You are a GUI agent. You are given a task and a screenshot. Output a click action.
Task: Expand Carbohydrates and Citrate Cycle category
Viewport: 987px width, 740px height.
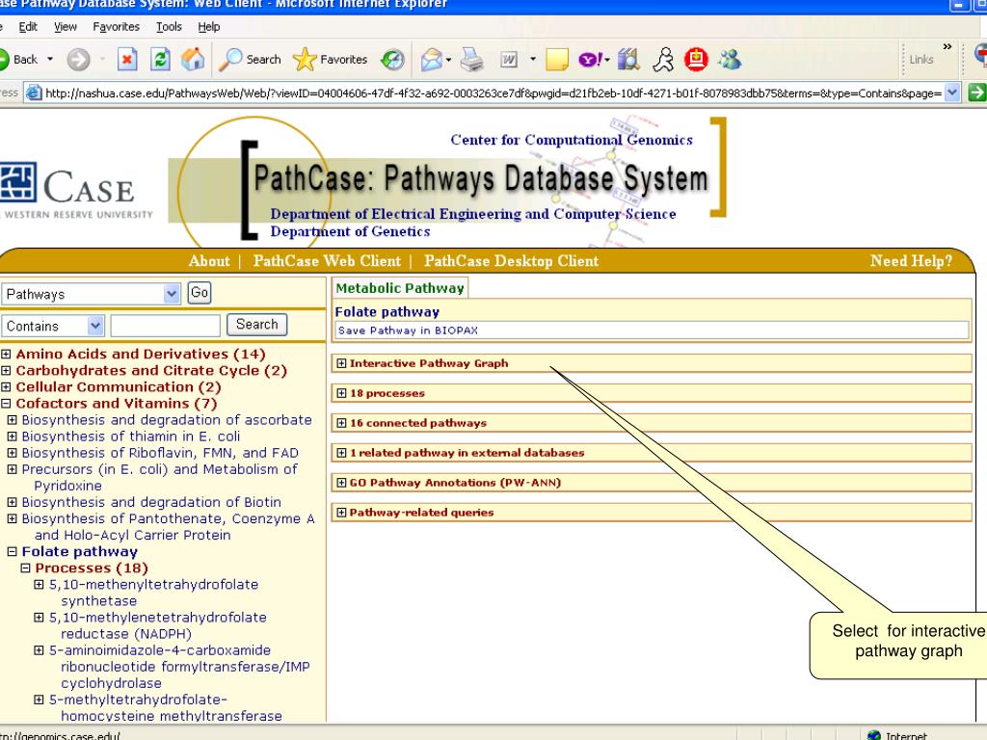pyautogui.click(x=7, y=371)
